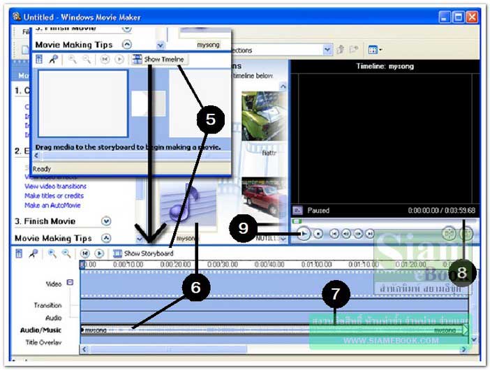Click the green seek bar handle
The image size is (490, 370).
297,221
